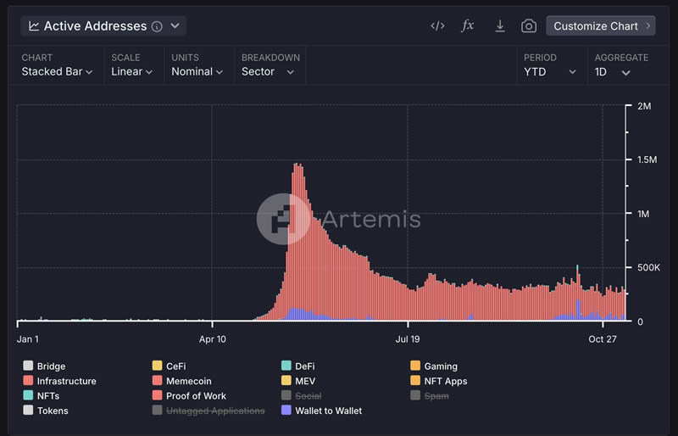Click the arrow on Customize Chart button
Screen dimensions: 678x436
click(x=648, y=26)
